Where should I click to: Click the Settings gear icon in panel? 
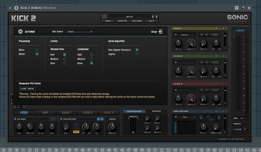pyautogui.click(x=20, y=31)
